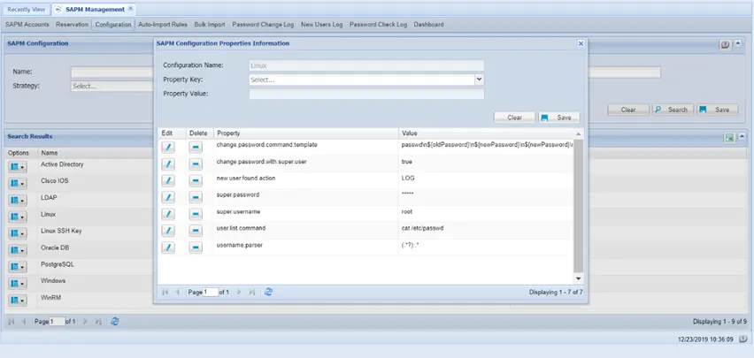The height and width of the screenshot is (358, 754).
Task: Open the Auto-Import Rules tab
Action: click(163, 25)
